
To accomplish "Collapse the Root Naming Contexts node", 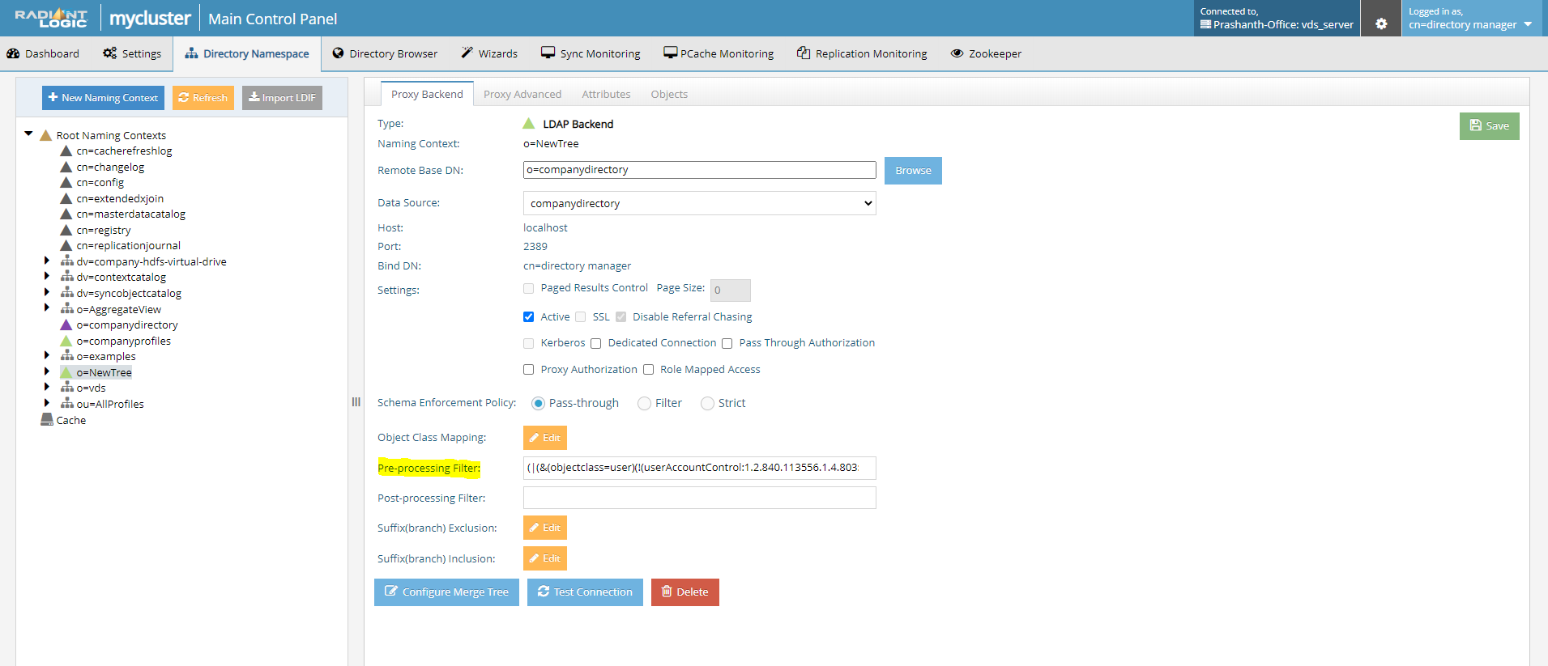I will point(28,134).
